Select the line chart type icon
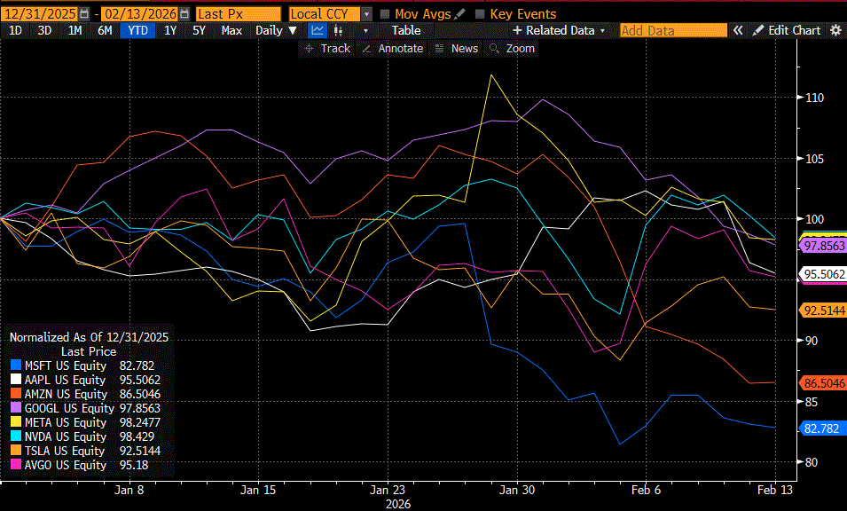847x511 pixels. coord(318,30)
